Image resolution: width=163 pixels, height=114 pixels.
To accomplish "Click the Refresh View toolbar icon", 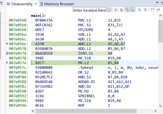I will pos(116,10).
